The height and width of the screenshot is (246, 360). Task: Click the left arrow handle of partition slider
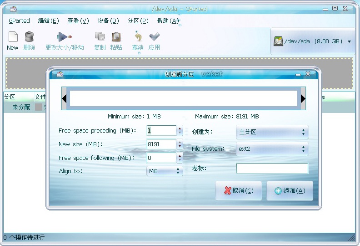(64, 98)
